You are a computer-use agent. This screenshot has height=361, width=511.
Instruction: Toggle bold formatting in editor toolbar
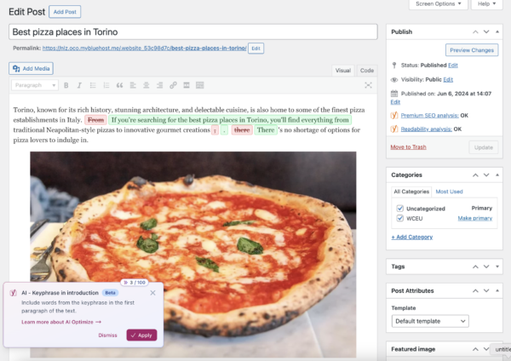(67, 85)
